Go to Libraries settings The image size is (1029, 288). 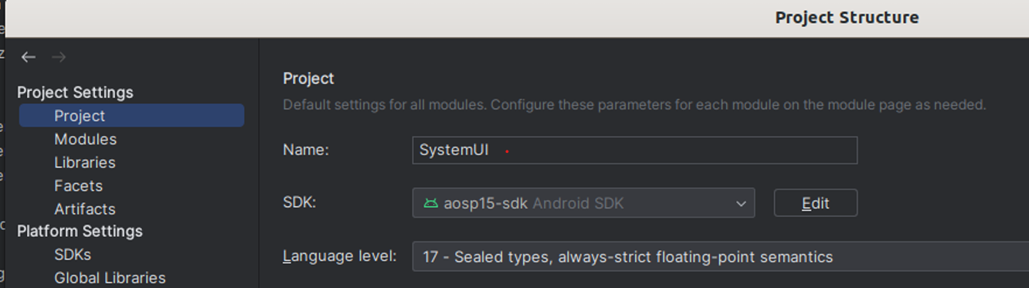point(85,162)
